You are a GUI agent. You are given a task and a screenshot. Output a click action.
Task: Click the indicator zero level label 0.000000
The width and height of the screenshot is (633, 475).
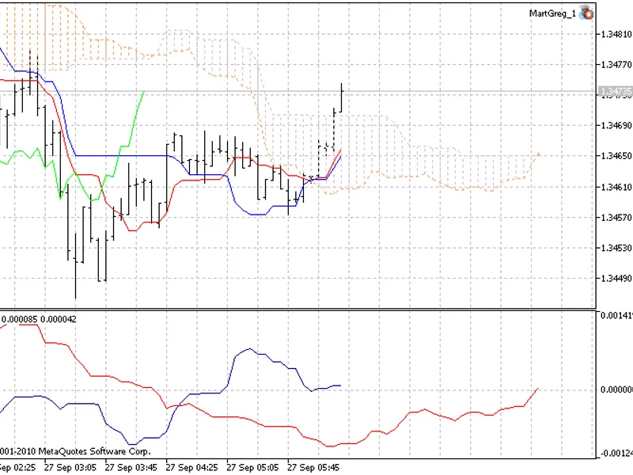(616, 389)
